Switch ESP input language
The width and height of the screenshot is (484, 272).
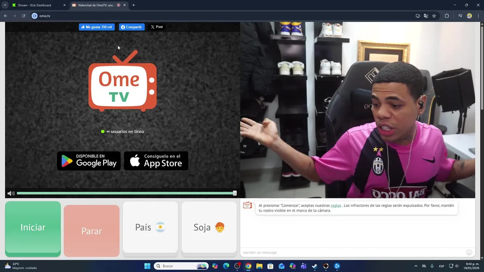(442, 266)
